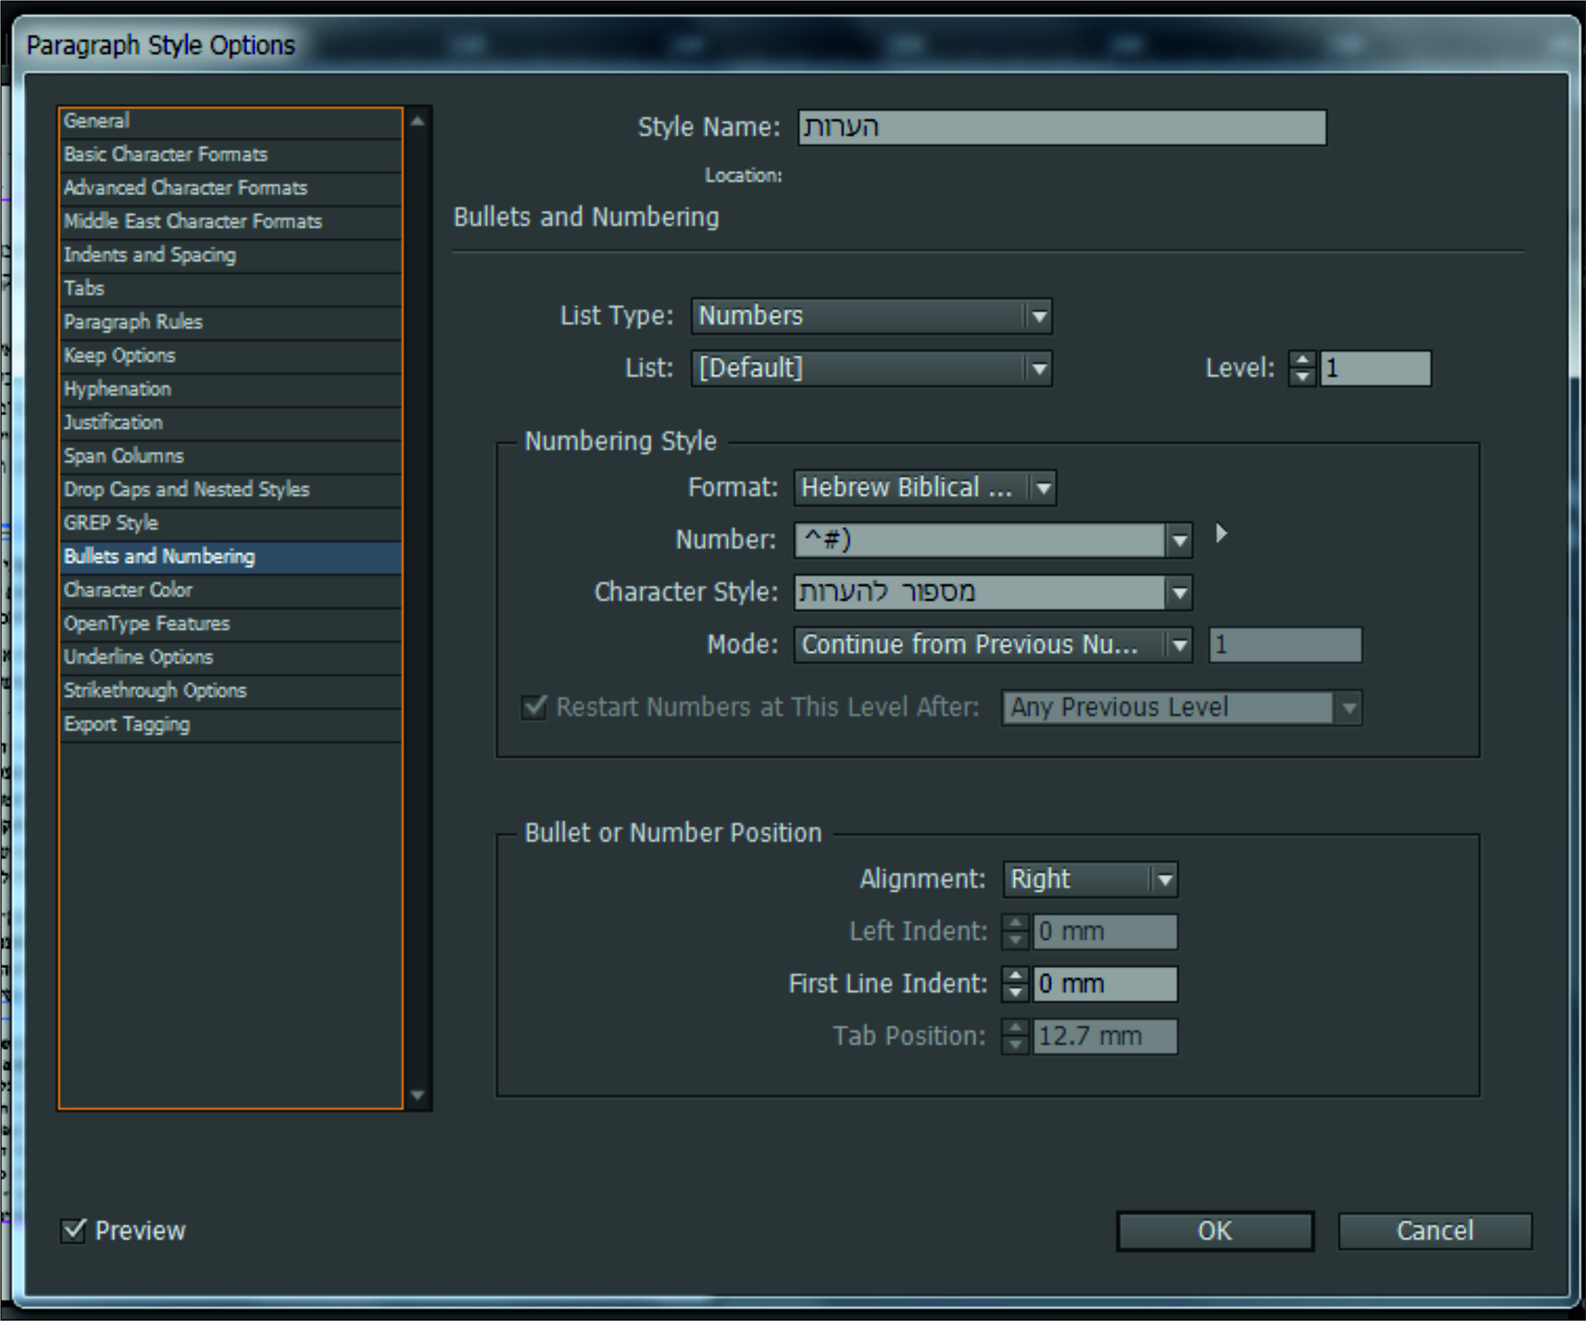The image size is (1586, 1321).
Task: Click the Level stepper down arrow
Action: 1302,376
